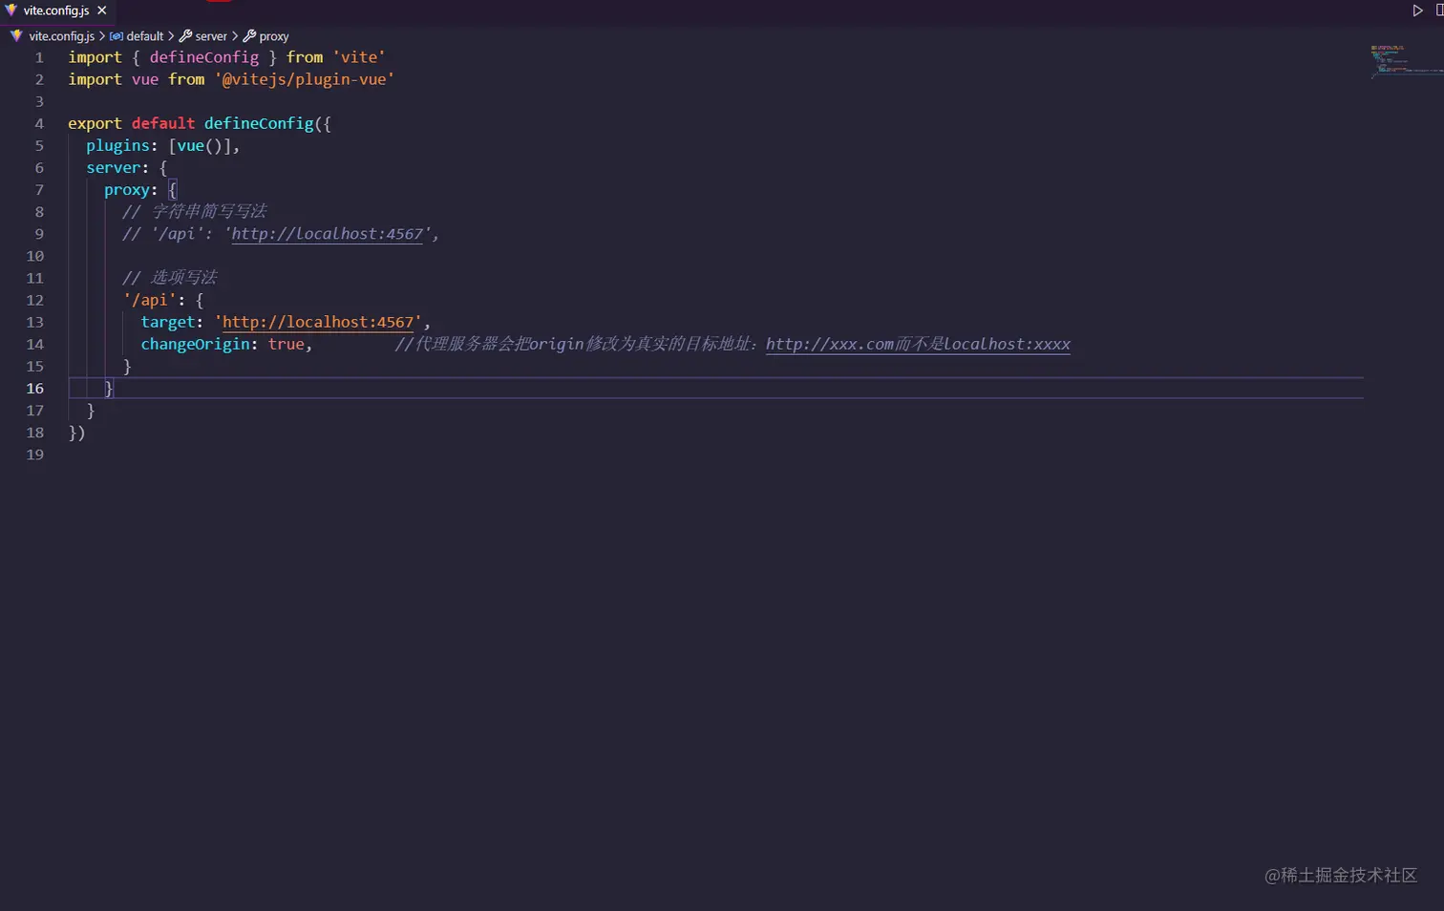Click the split editor icon at top right
The height and width of the screenshot is (911, 1444).
coord(1438,11)
